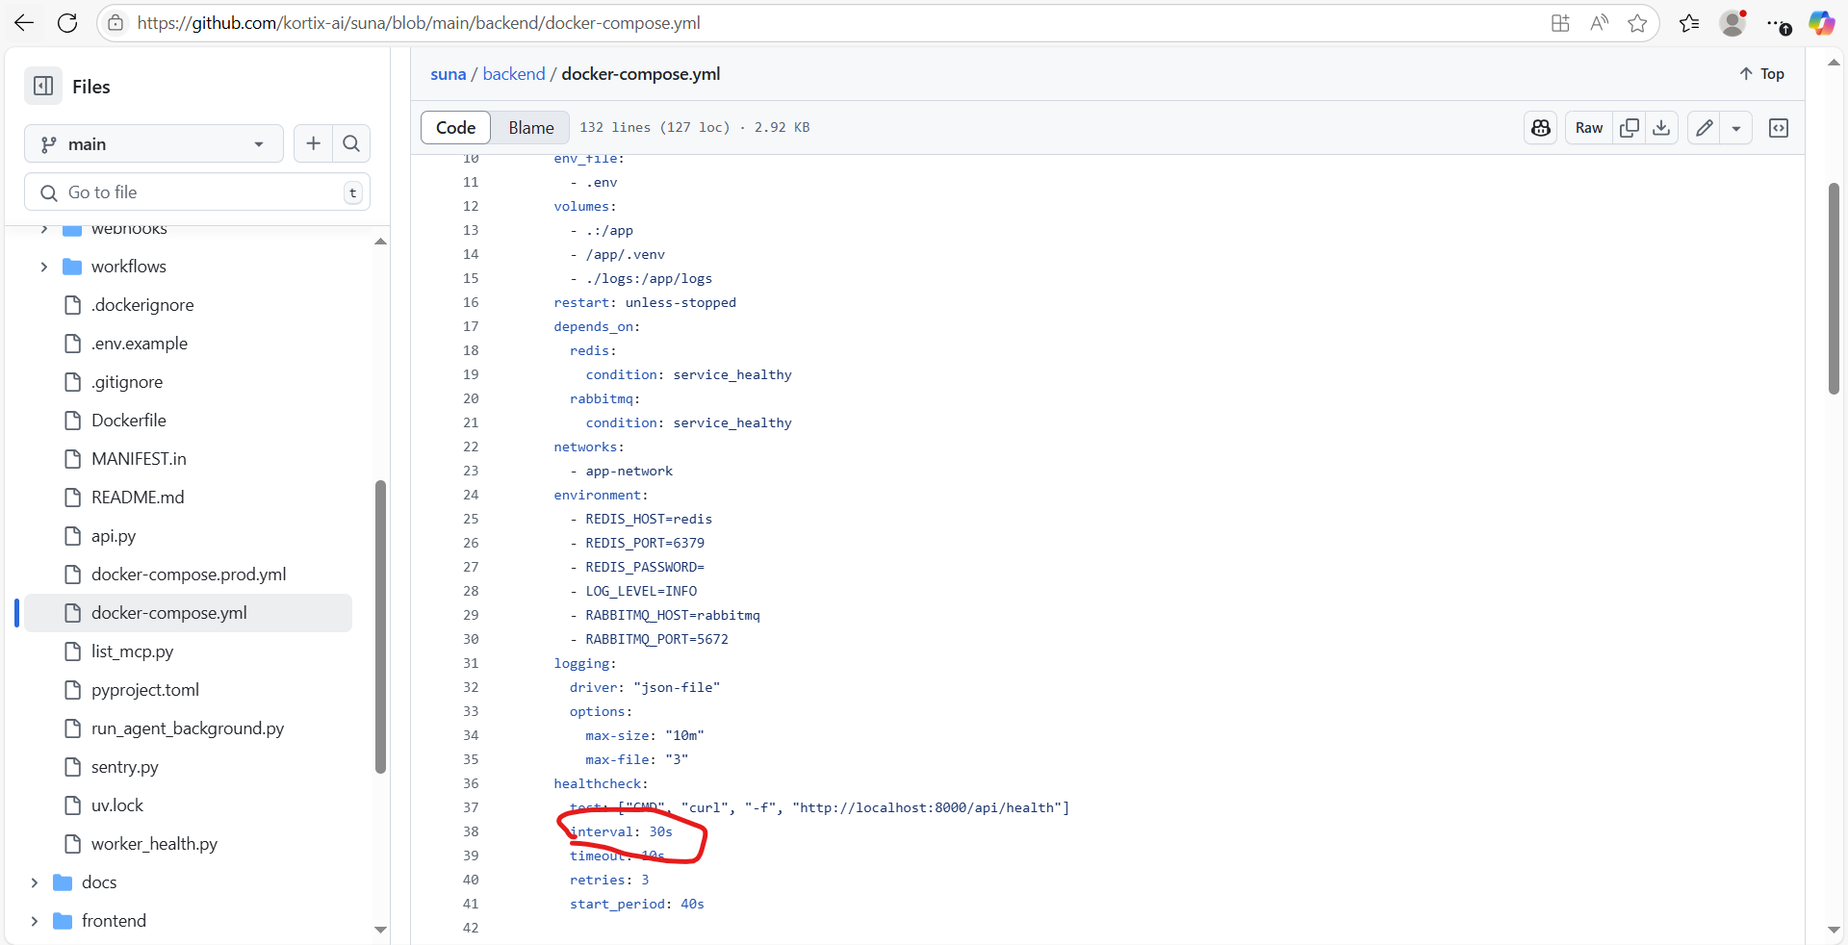Create a new file with the plus icon

[312, 143]
